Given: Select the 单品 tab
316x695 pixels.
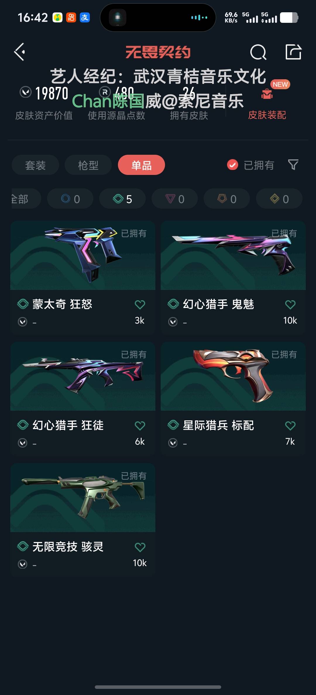Looking at the screenshot, I should click(141, 165).
